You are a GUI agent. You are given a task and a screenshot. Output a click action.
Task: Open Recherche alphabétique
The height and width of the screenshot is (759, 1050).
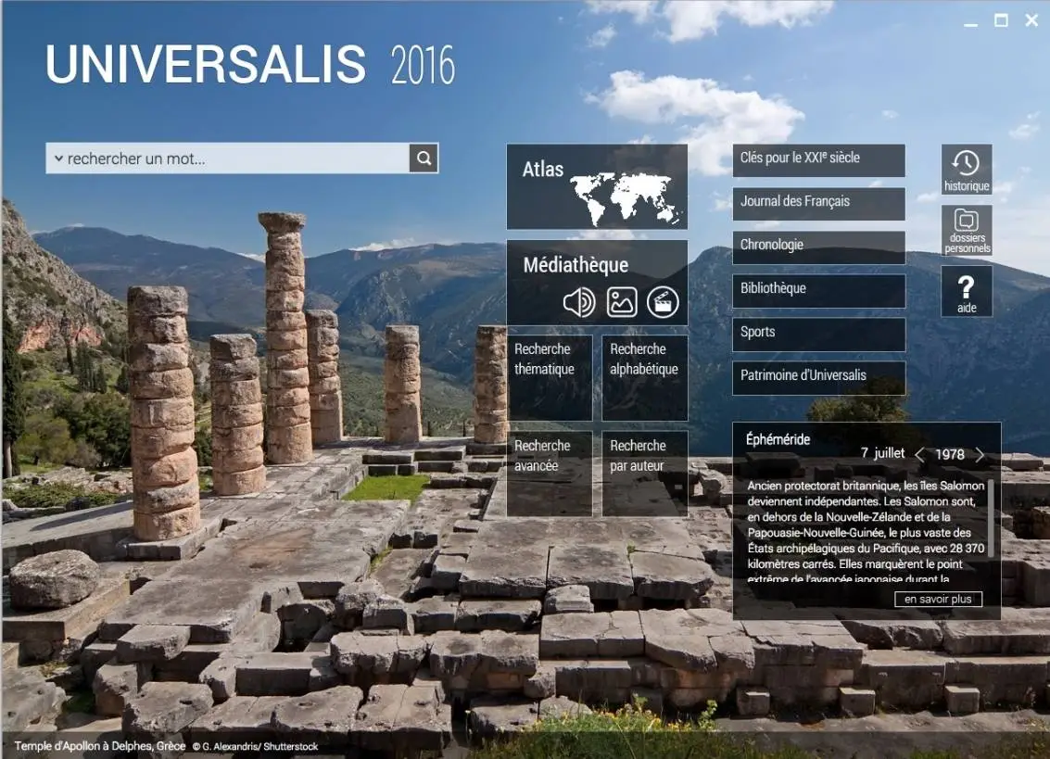[645, 377]
